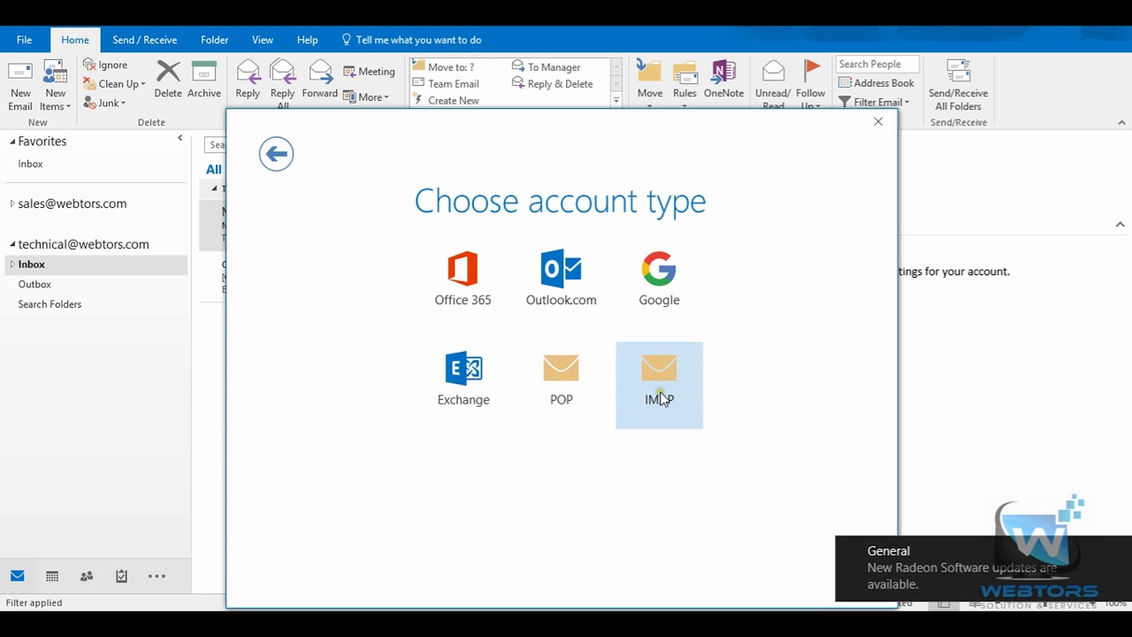Open the View tab
Screen dimensions: 1132x637
coord(263,40)
